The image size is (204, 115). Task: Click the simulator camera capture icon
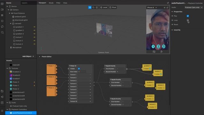[154, 52]
